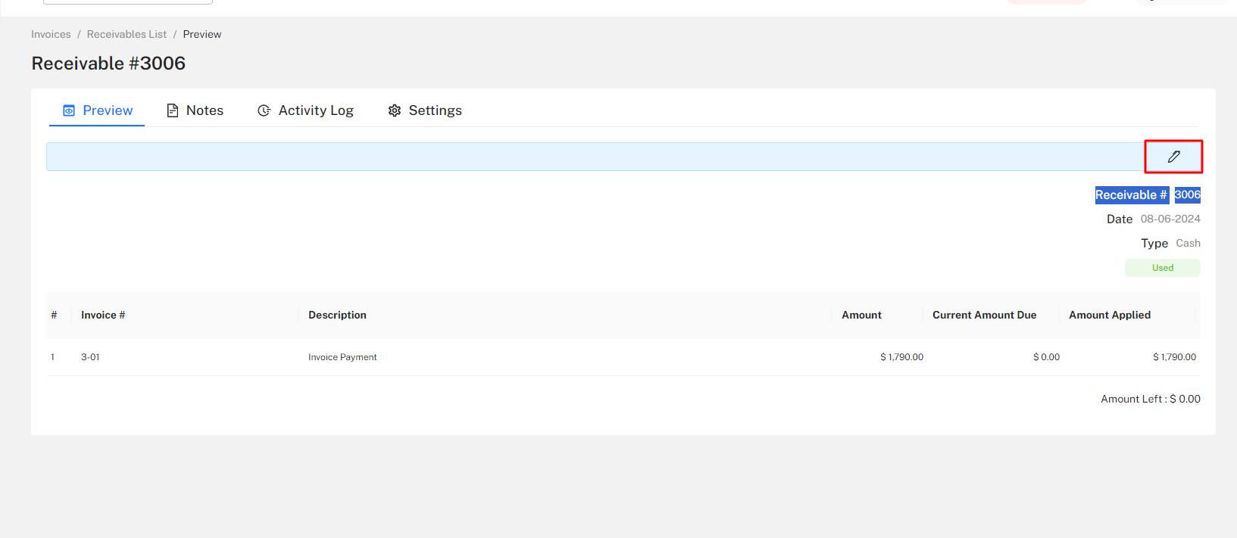Open the Activity Log tab
This screenshot has width=1237, height=538.
[305, 110]
